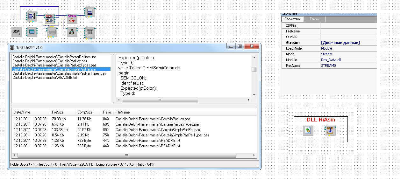Select the blue text memo element
The width and height of the screenshot is (401, 179).
tap(90, 12)
